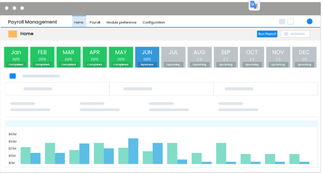Select the DEC upcoming month tile
This screenshot has width=323, height=173.
304,57
